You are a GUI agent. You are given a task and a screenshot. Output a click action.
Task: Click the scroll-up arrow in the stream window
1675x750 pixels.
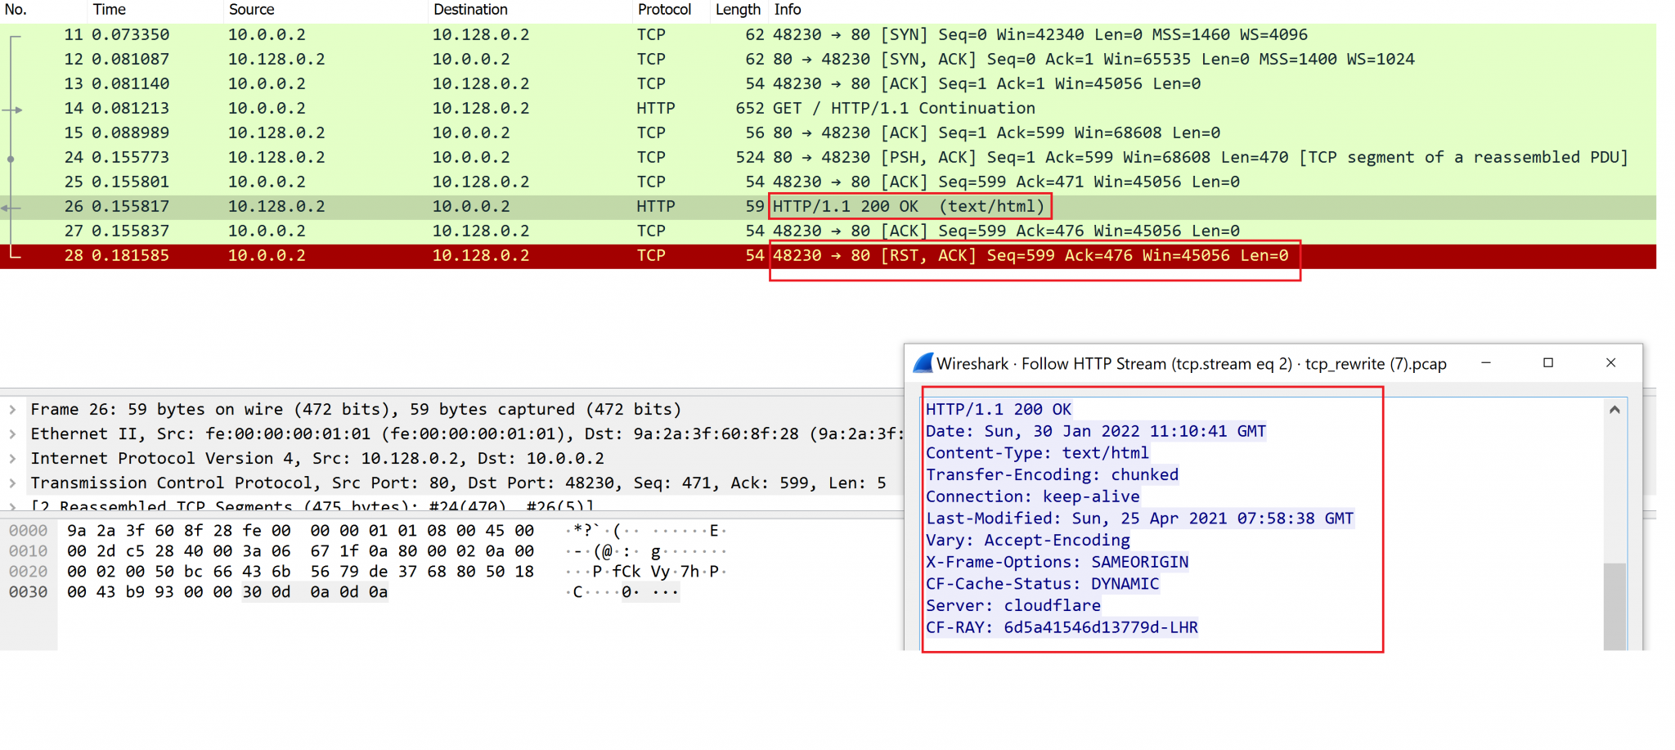pos(1614,409)
